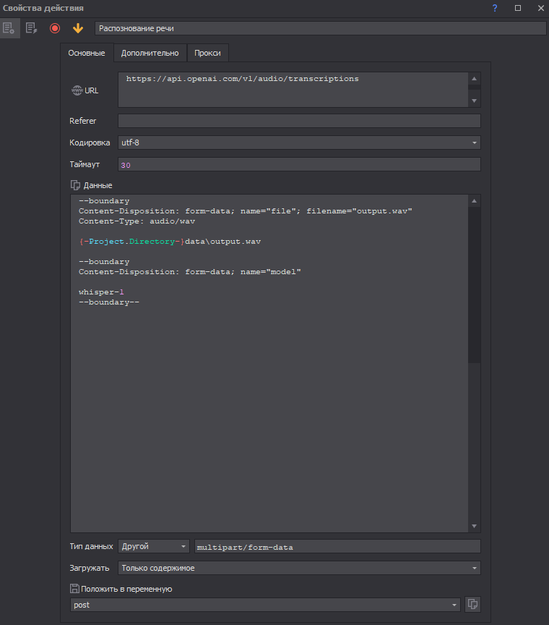Click the copy icon beside Данные
The height and width of the screenshot is (625, 549).
click(75, 185)
